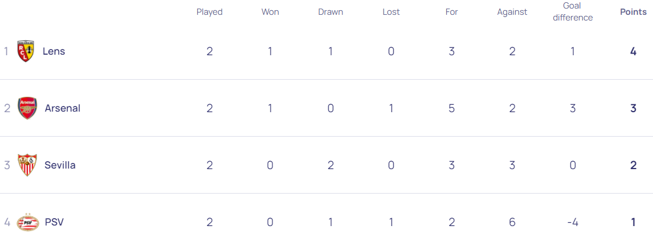Click the Drawn column header
The image size is (653, 246).
tap(330, 12)
